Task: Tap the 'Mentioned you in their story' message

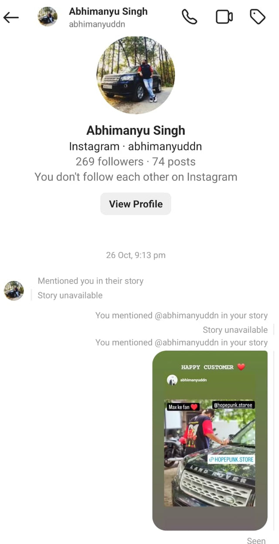Action: point(91,281)
